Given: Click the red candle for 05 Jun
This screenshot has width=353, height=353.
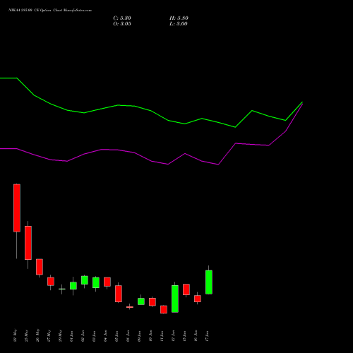Looking at the screenshot, I should [x=119, y=294].
